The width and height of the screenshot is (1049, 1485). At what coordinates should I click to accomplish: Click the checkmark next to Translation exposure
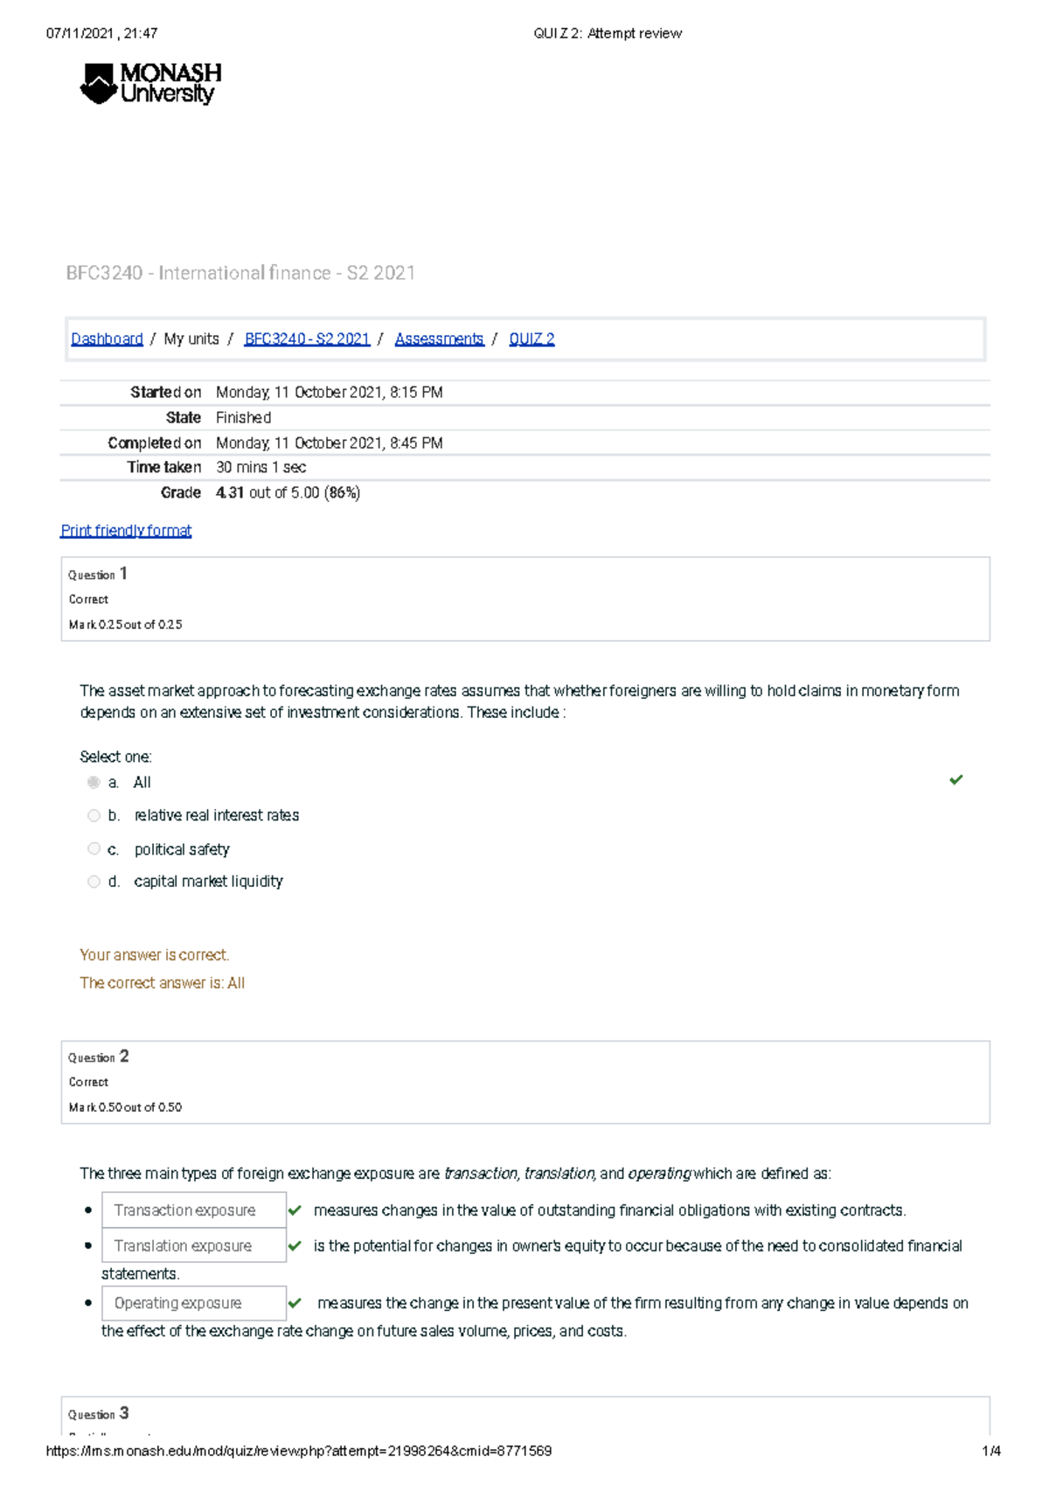295,1245
